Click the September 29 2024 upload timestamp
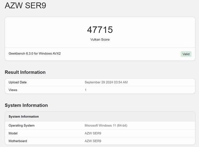Screen dimensions: 199x147 coord(106,82)
